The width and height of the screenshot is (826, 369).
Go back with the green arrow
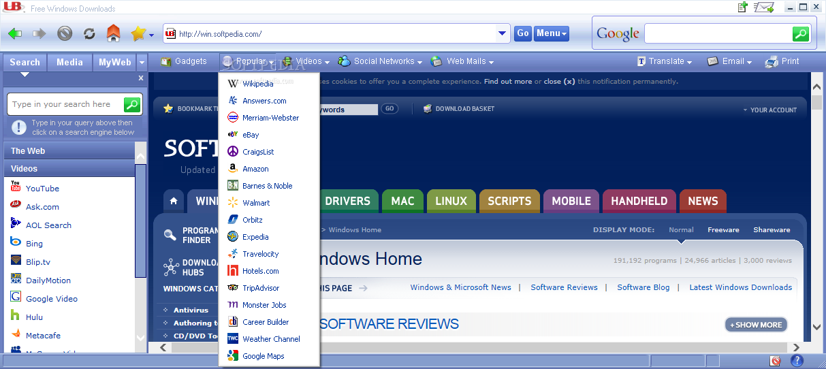coord(15,33)
